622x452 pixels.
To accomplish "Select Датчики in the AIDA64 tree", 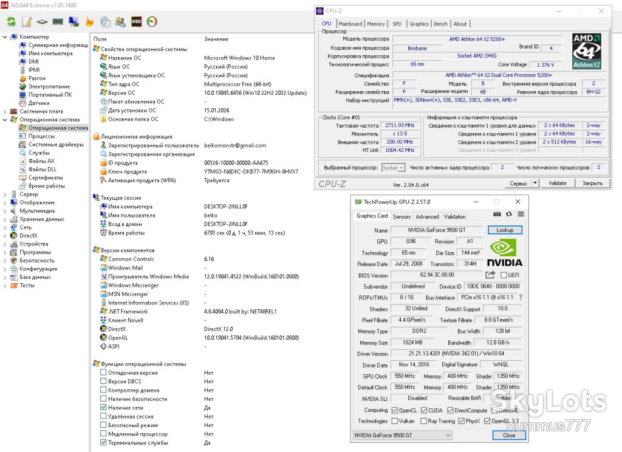I will click(39, 103).
